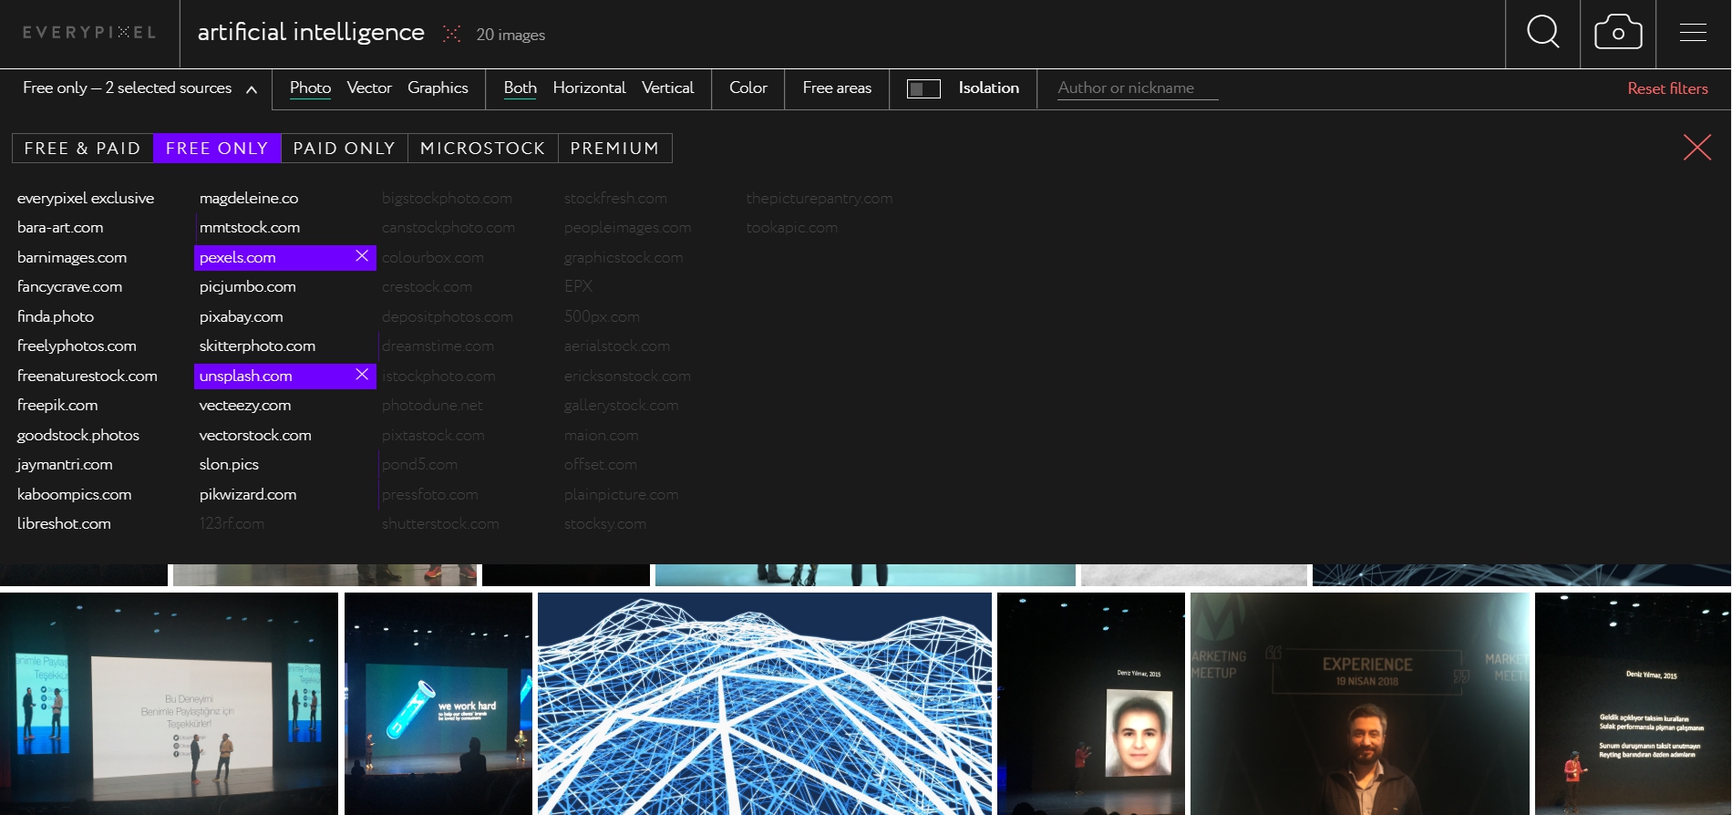Choose Vertical orientation filter

667,88
